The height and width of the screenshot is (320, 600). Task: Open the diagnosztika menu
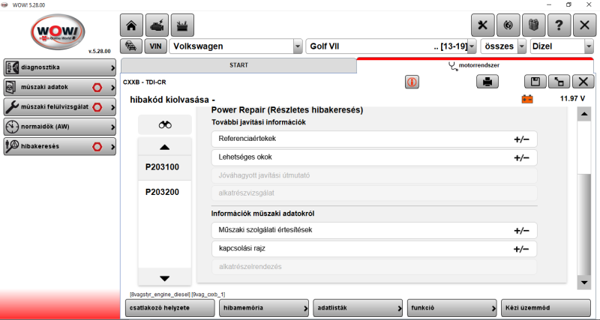coord(60,67)
